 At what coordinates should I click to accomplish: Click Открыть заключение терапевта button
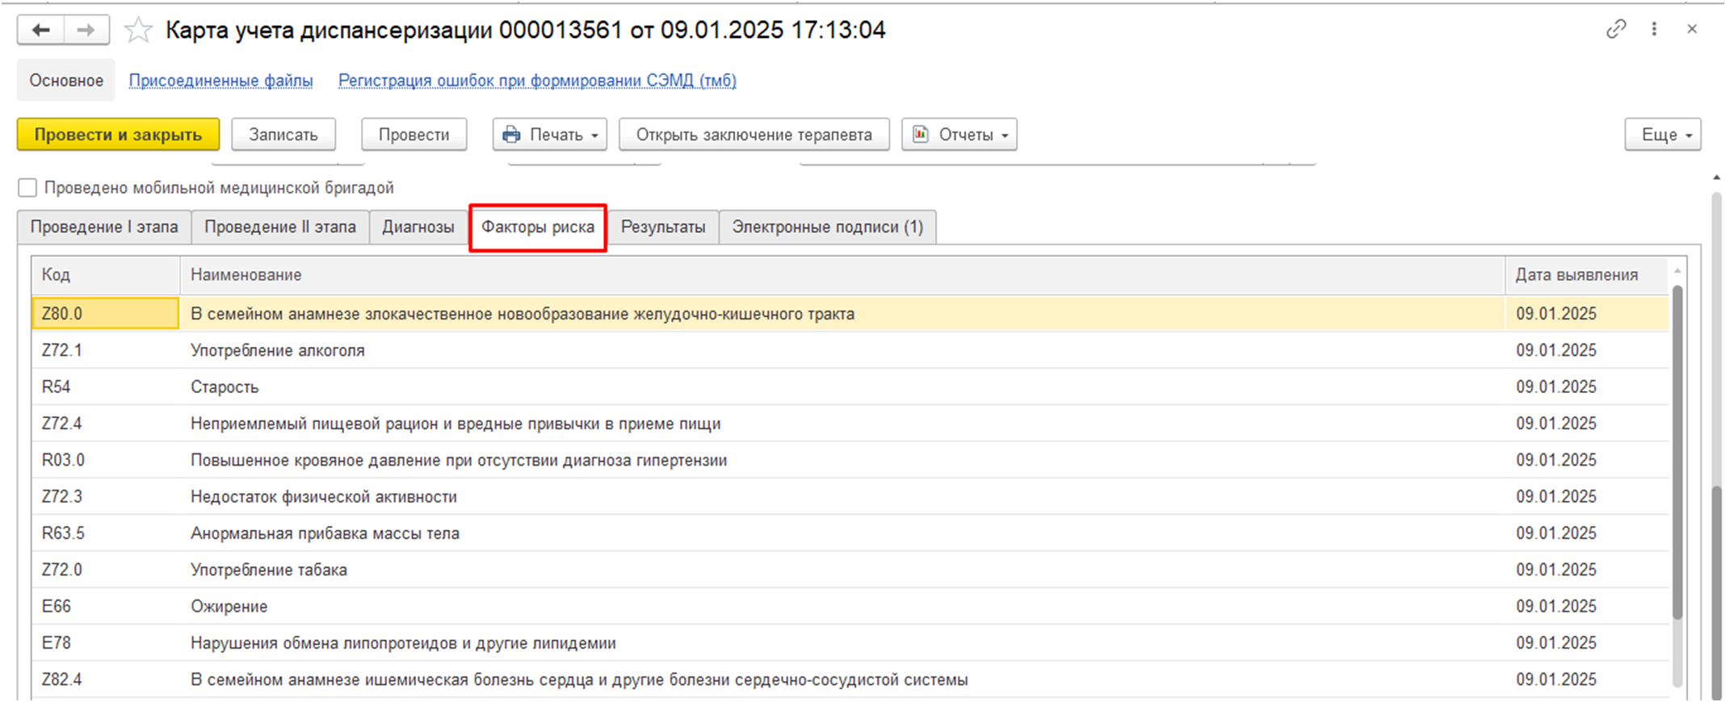(754, 135)
